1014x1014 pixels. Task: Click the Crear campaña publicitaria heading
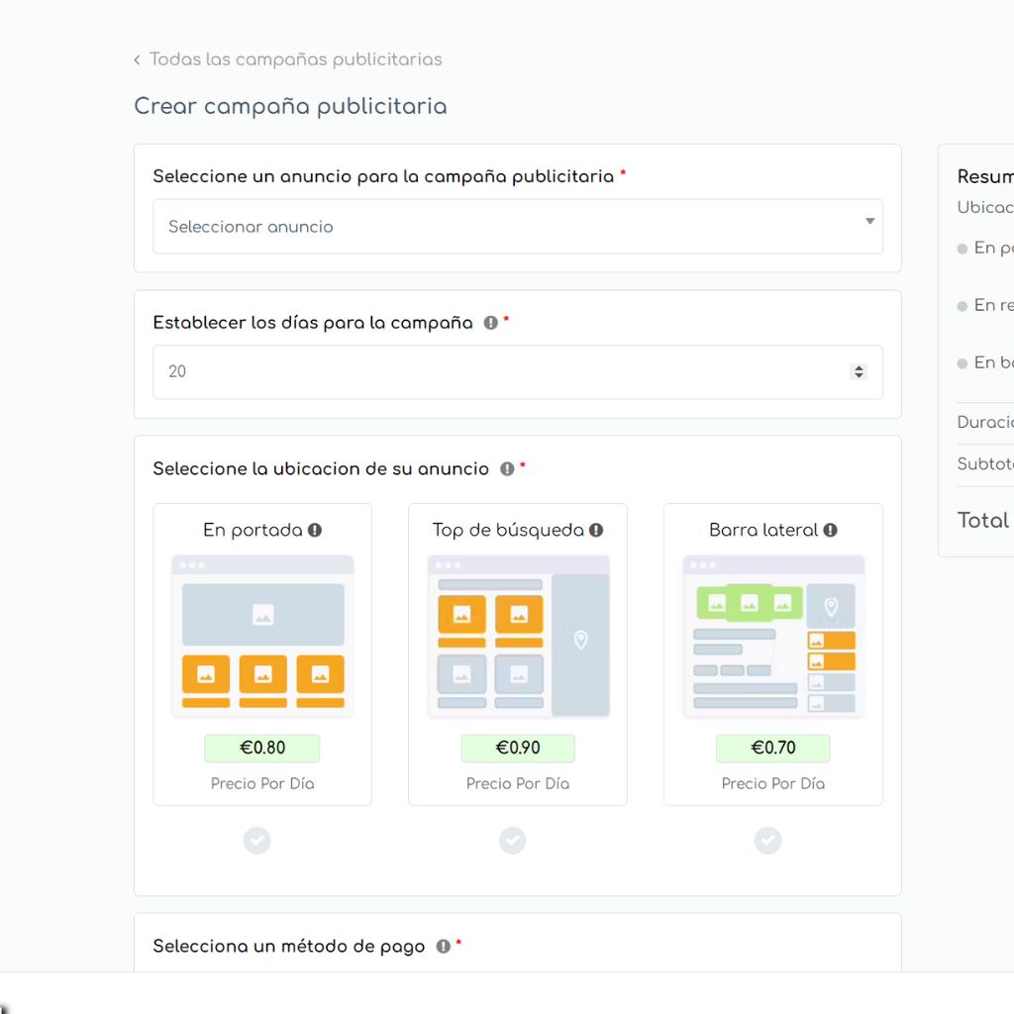[x=290, y=106]
